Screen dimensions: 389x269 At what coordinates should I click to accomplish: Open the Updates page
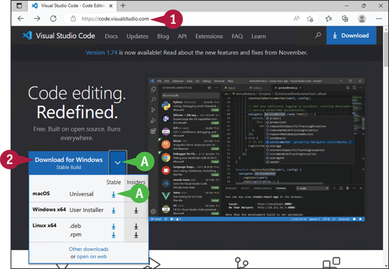pos(137,36)
